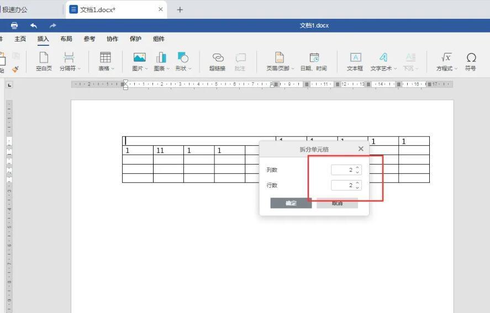Select the 插入 ribbon tab
Image resolution: width=490 pixels, height=313 pixels.
(43, 39)
